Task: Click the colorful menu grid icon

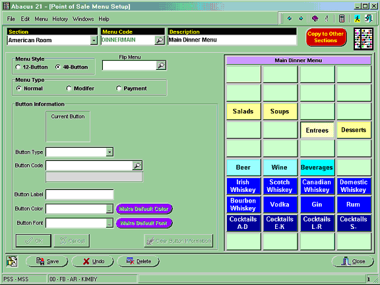Action: (364, 39)
